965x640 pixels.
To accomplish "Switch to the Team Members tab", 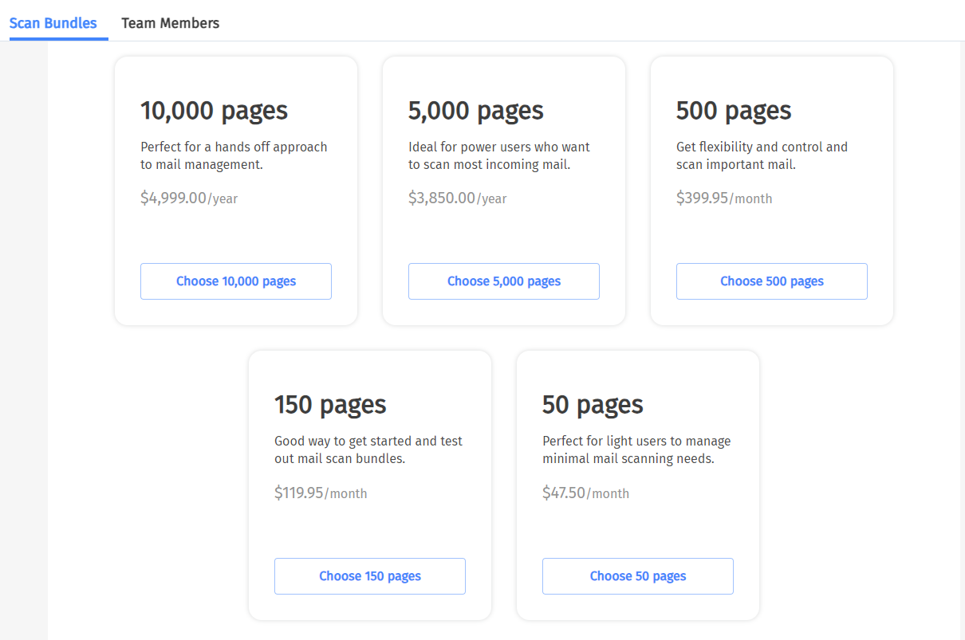I will coord(170,23).
